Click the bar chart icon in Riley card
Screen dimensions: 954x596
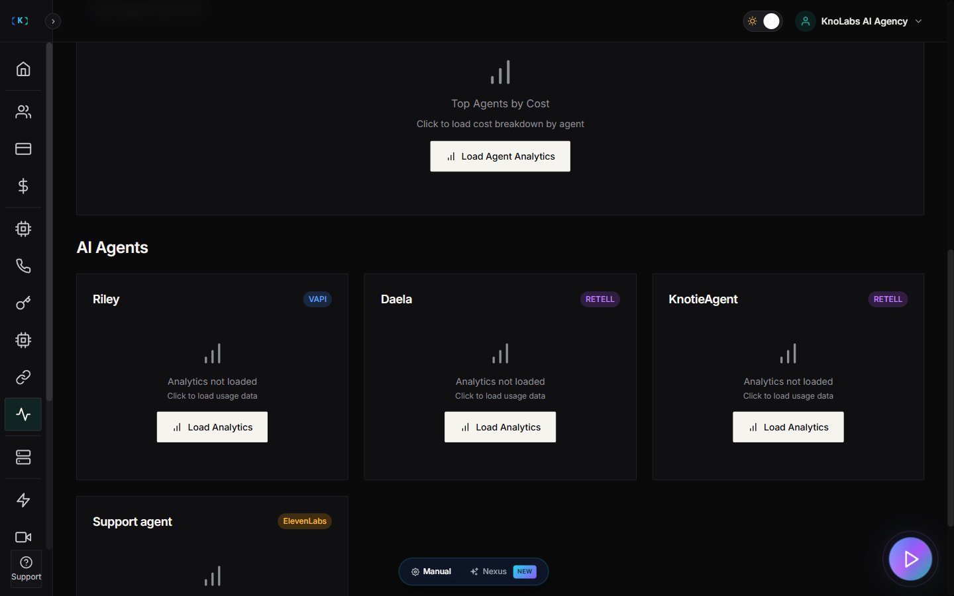[212, 354]
